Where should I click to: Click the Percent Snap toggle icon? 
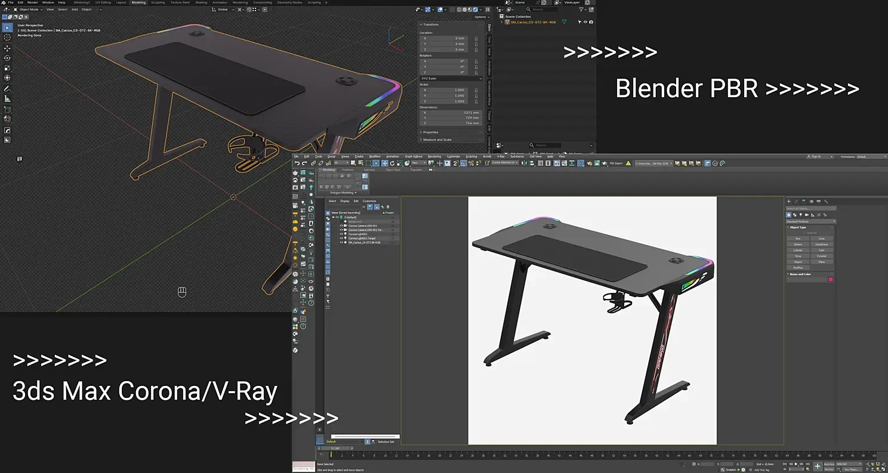(x=471, y=163)
